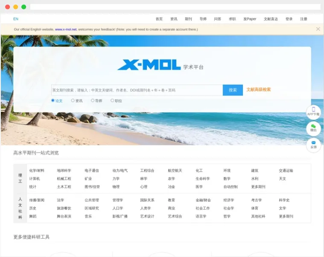
Task: Open the 机械工程 journal category
Action: [x=64, y=179]
